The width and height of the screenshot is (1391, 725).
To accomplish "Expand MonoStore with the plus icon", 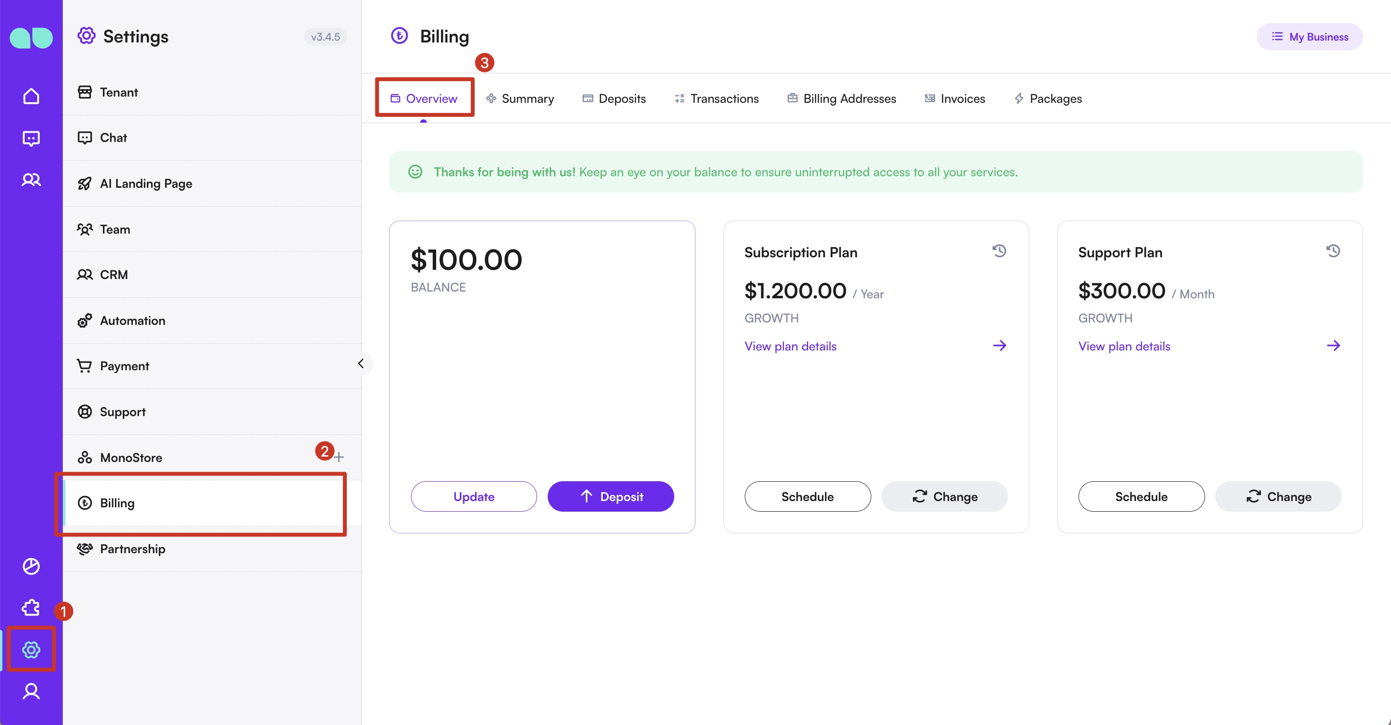I will (x=339, y=457).
